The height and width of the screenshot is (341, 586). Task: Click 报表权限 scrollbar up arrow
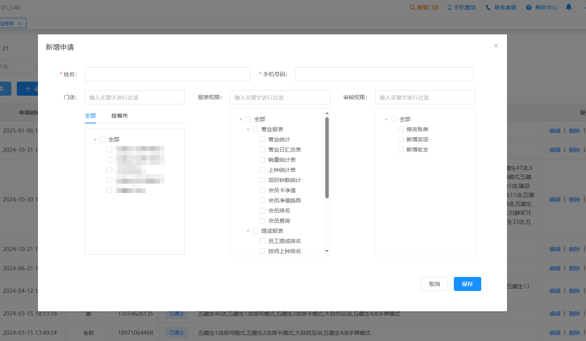(x=327, y=113)
